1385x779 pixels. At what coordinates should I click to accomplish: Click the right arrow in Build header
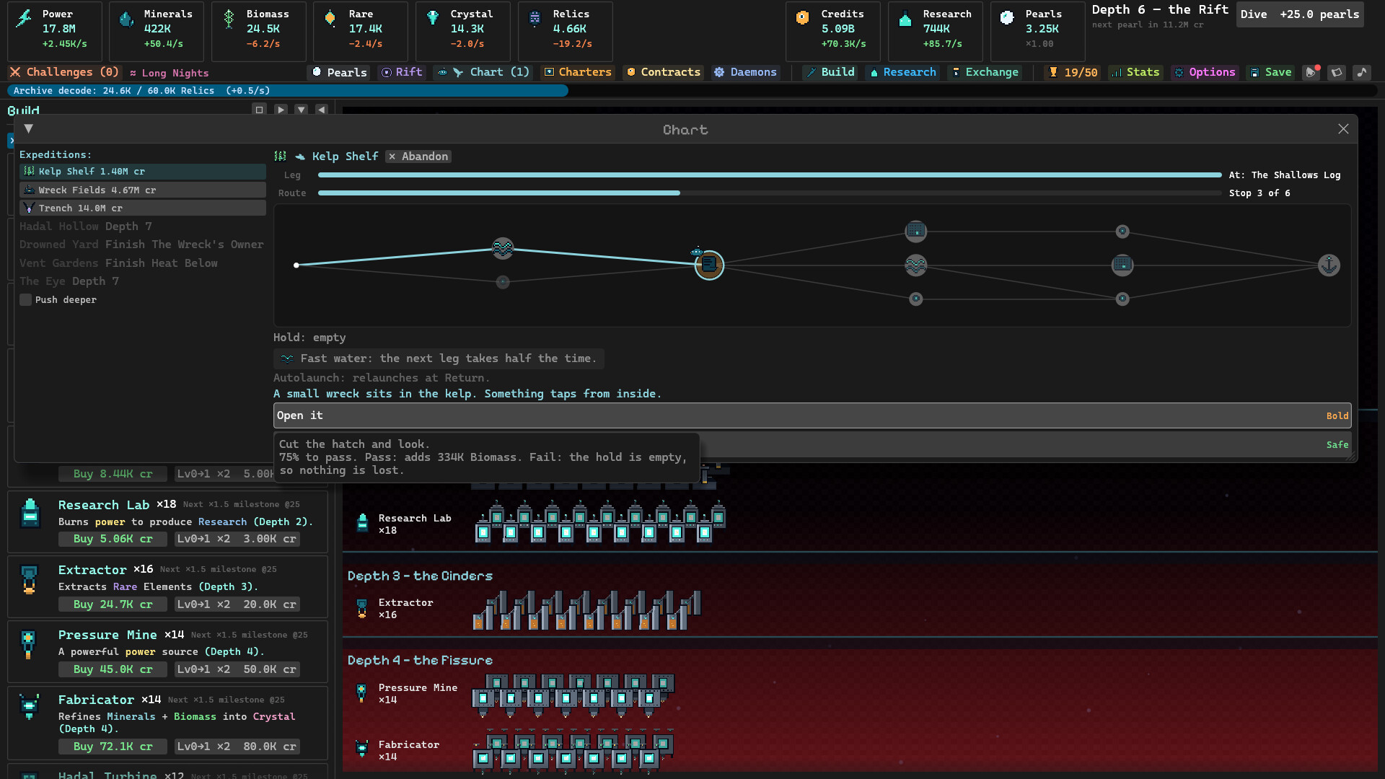(281, 110)
